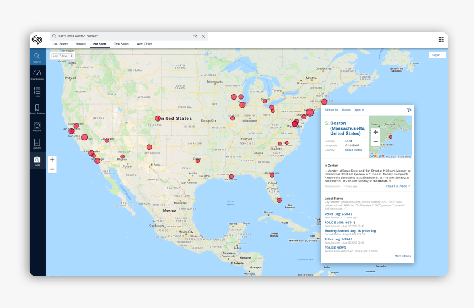The width and height of the screenshot is (474, 308).
Task: Click the query builder icon in search bar
Action: coord(195,36)
